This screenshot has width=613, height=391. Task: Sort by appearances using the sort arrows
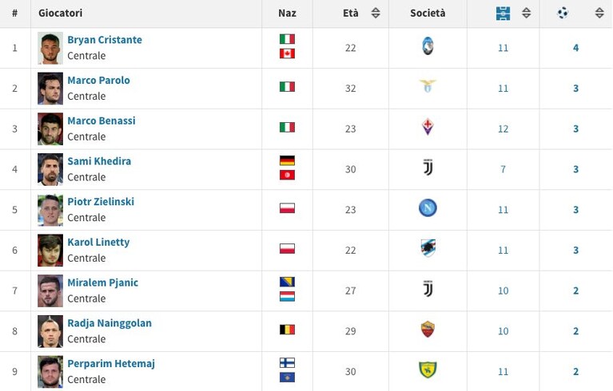click(526, 13)
